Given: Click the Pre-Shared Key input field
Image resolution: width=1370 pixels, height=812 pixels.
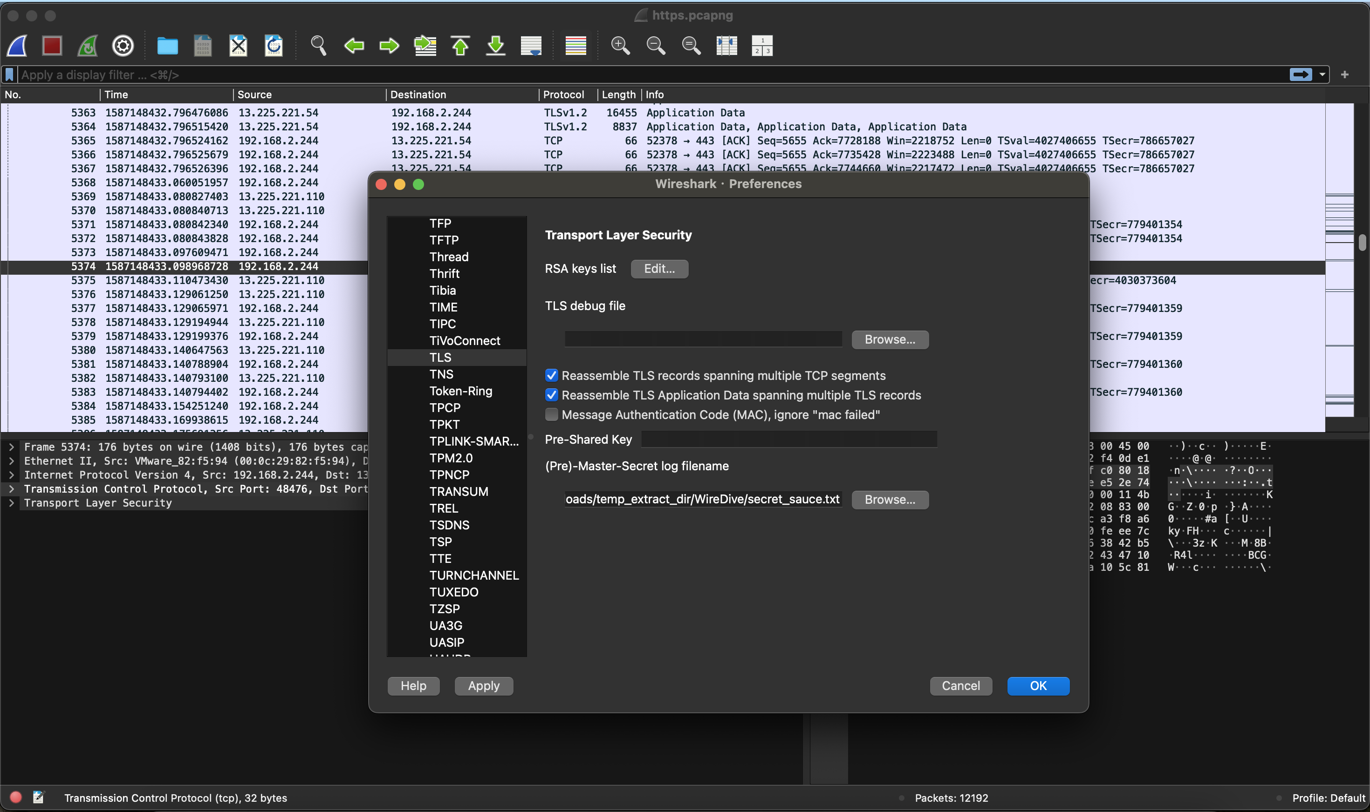Looking at the screenshot, I should pos(788,440).
